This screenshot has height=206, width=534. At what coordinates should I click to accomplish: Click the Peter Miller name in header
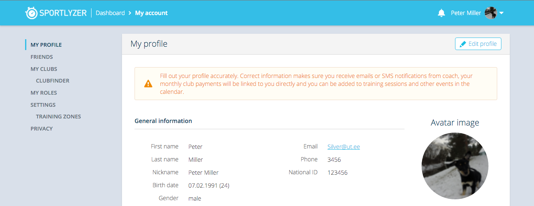[x=466, y=13]
